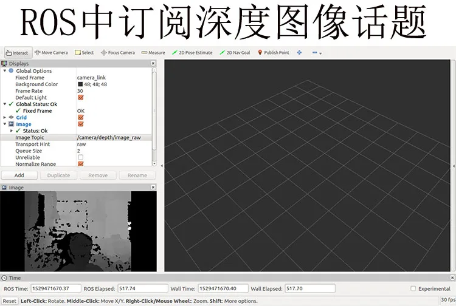This screenshot has height=306, width=456.
Task: Click the ROS Elapsed field
Action: [143, 288]
